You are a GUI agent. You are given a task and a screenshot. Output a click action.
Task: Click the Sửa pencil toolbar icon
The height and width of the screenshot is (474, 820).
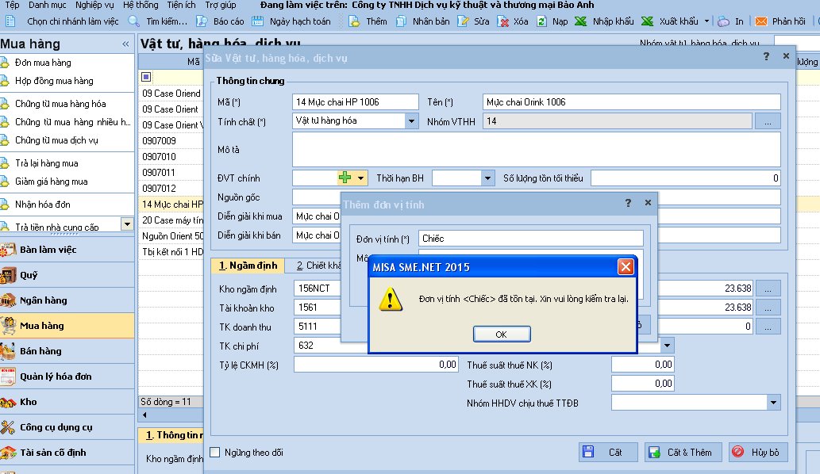click(463, 21)
